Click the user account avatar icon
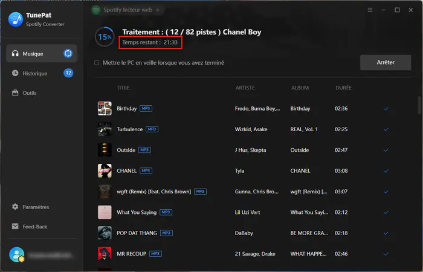 click(x=17, y=254)
